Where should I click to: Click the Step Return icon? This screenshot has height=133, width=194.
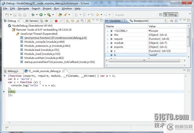click(x=78, y=21)
